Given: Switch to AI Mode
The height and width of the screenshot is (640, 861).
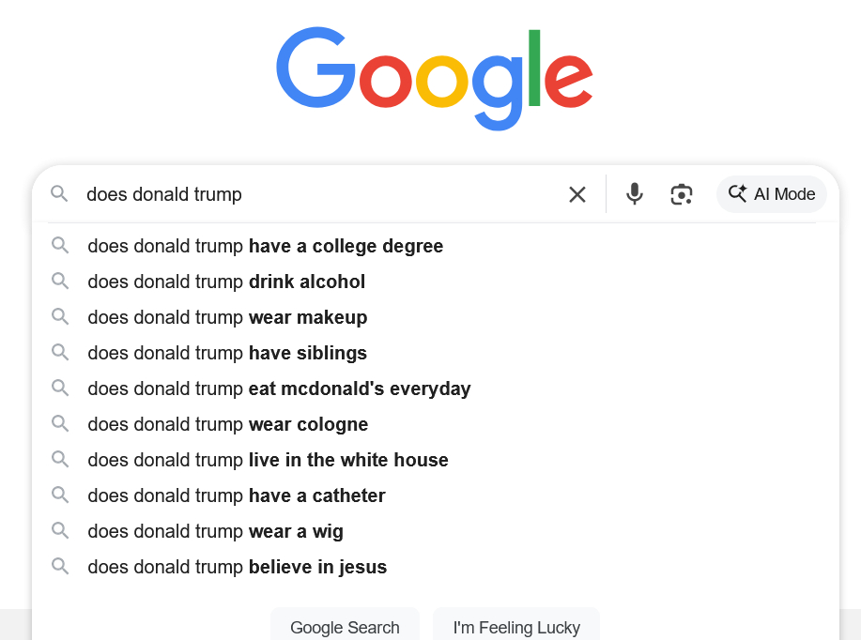Looking at the screenshot, I should [x=771, y=194].
